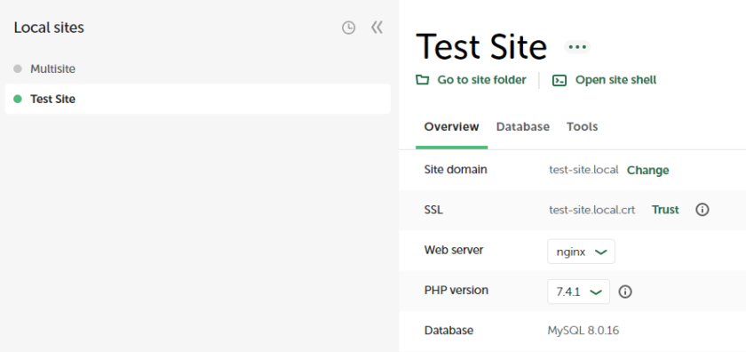The image size is (746, 352).
Task: Click the terminal icon for site shell
Action: click(x=559, y=80)
